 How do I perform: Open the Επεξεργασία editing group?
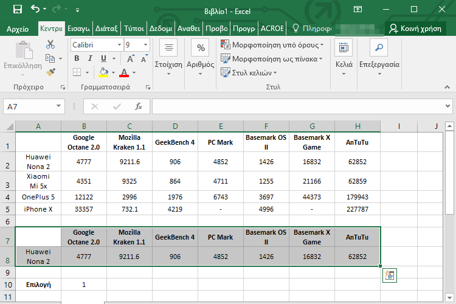pos(379,58)
